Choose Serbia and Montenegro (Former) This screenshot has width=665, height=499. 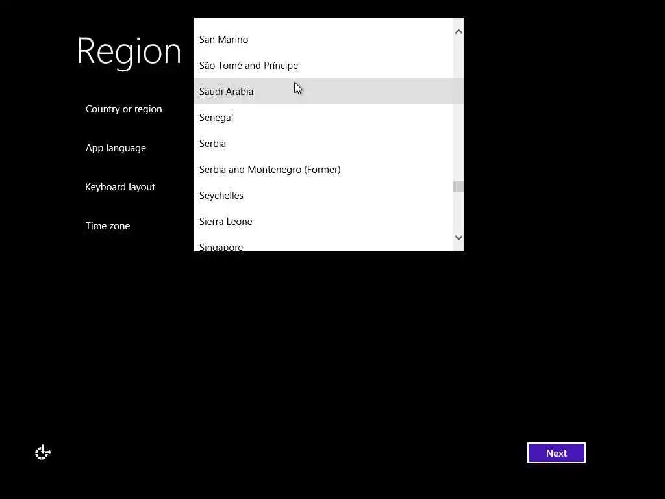coord(323,170)
